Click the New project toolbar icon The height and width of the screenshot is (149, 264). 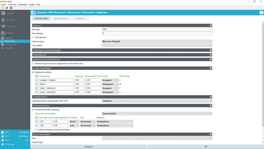pos(2,8)
